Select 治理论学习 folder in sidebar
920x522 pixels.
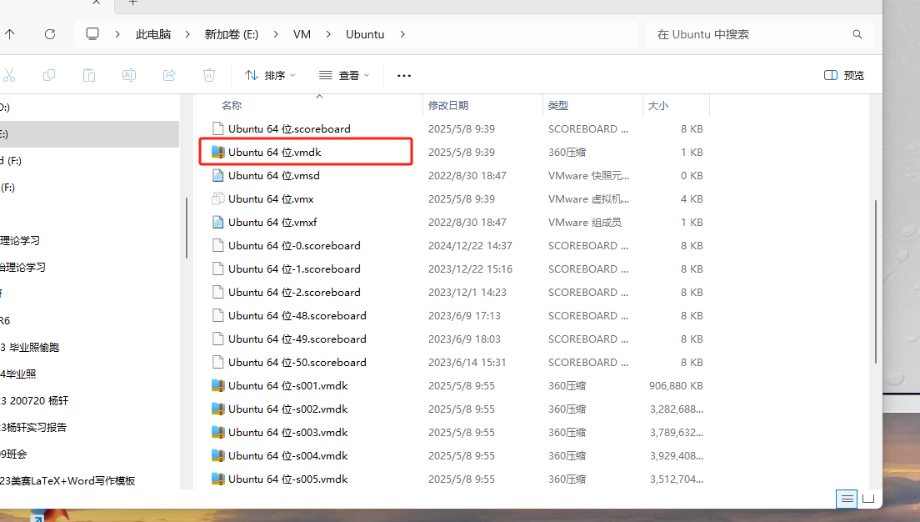click(22, 267)
